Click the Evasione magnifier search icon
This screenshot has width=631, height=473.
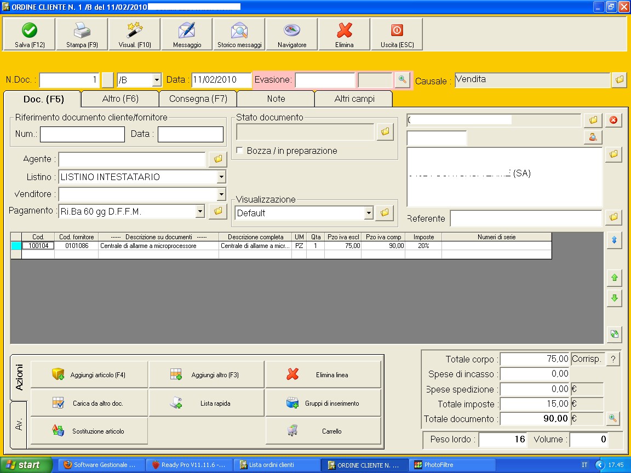(403, 79)
